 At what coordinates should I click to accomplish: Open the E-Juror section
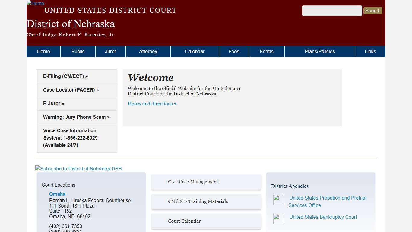coord(53,103)
